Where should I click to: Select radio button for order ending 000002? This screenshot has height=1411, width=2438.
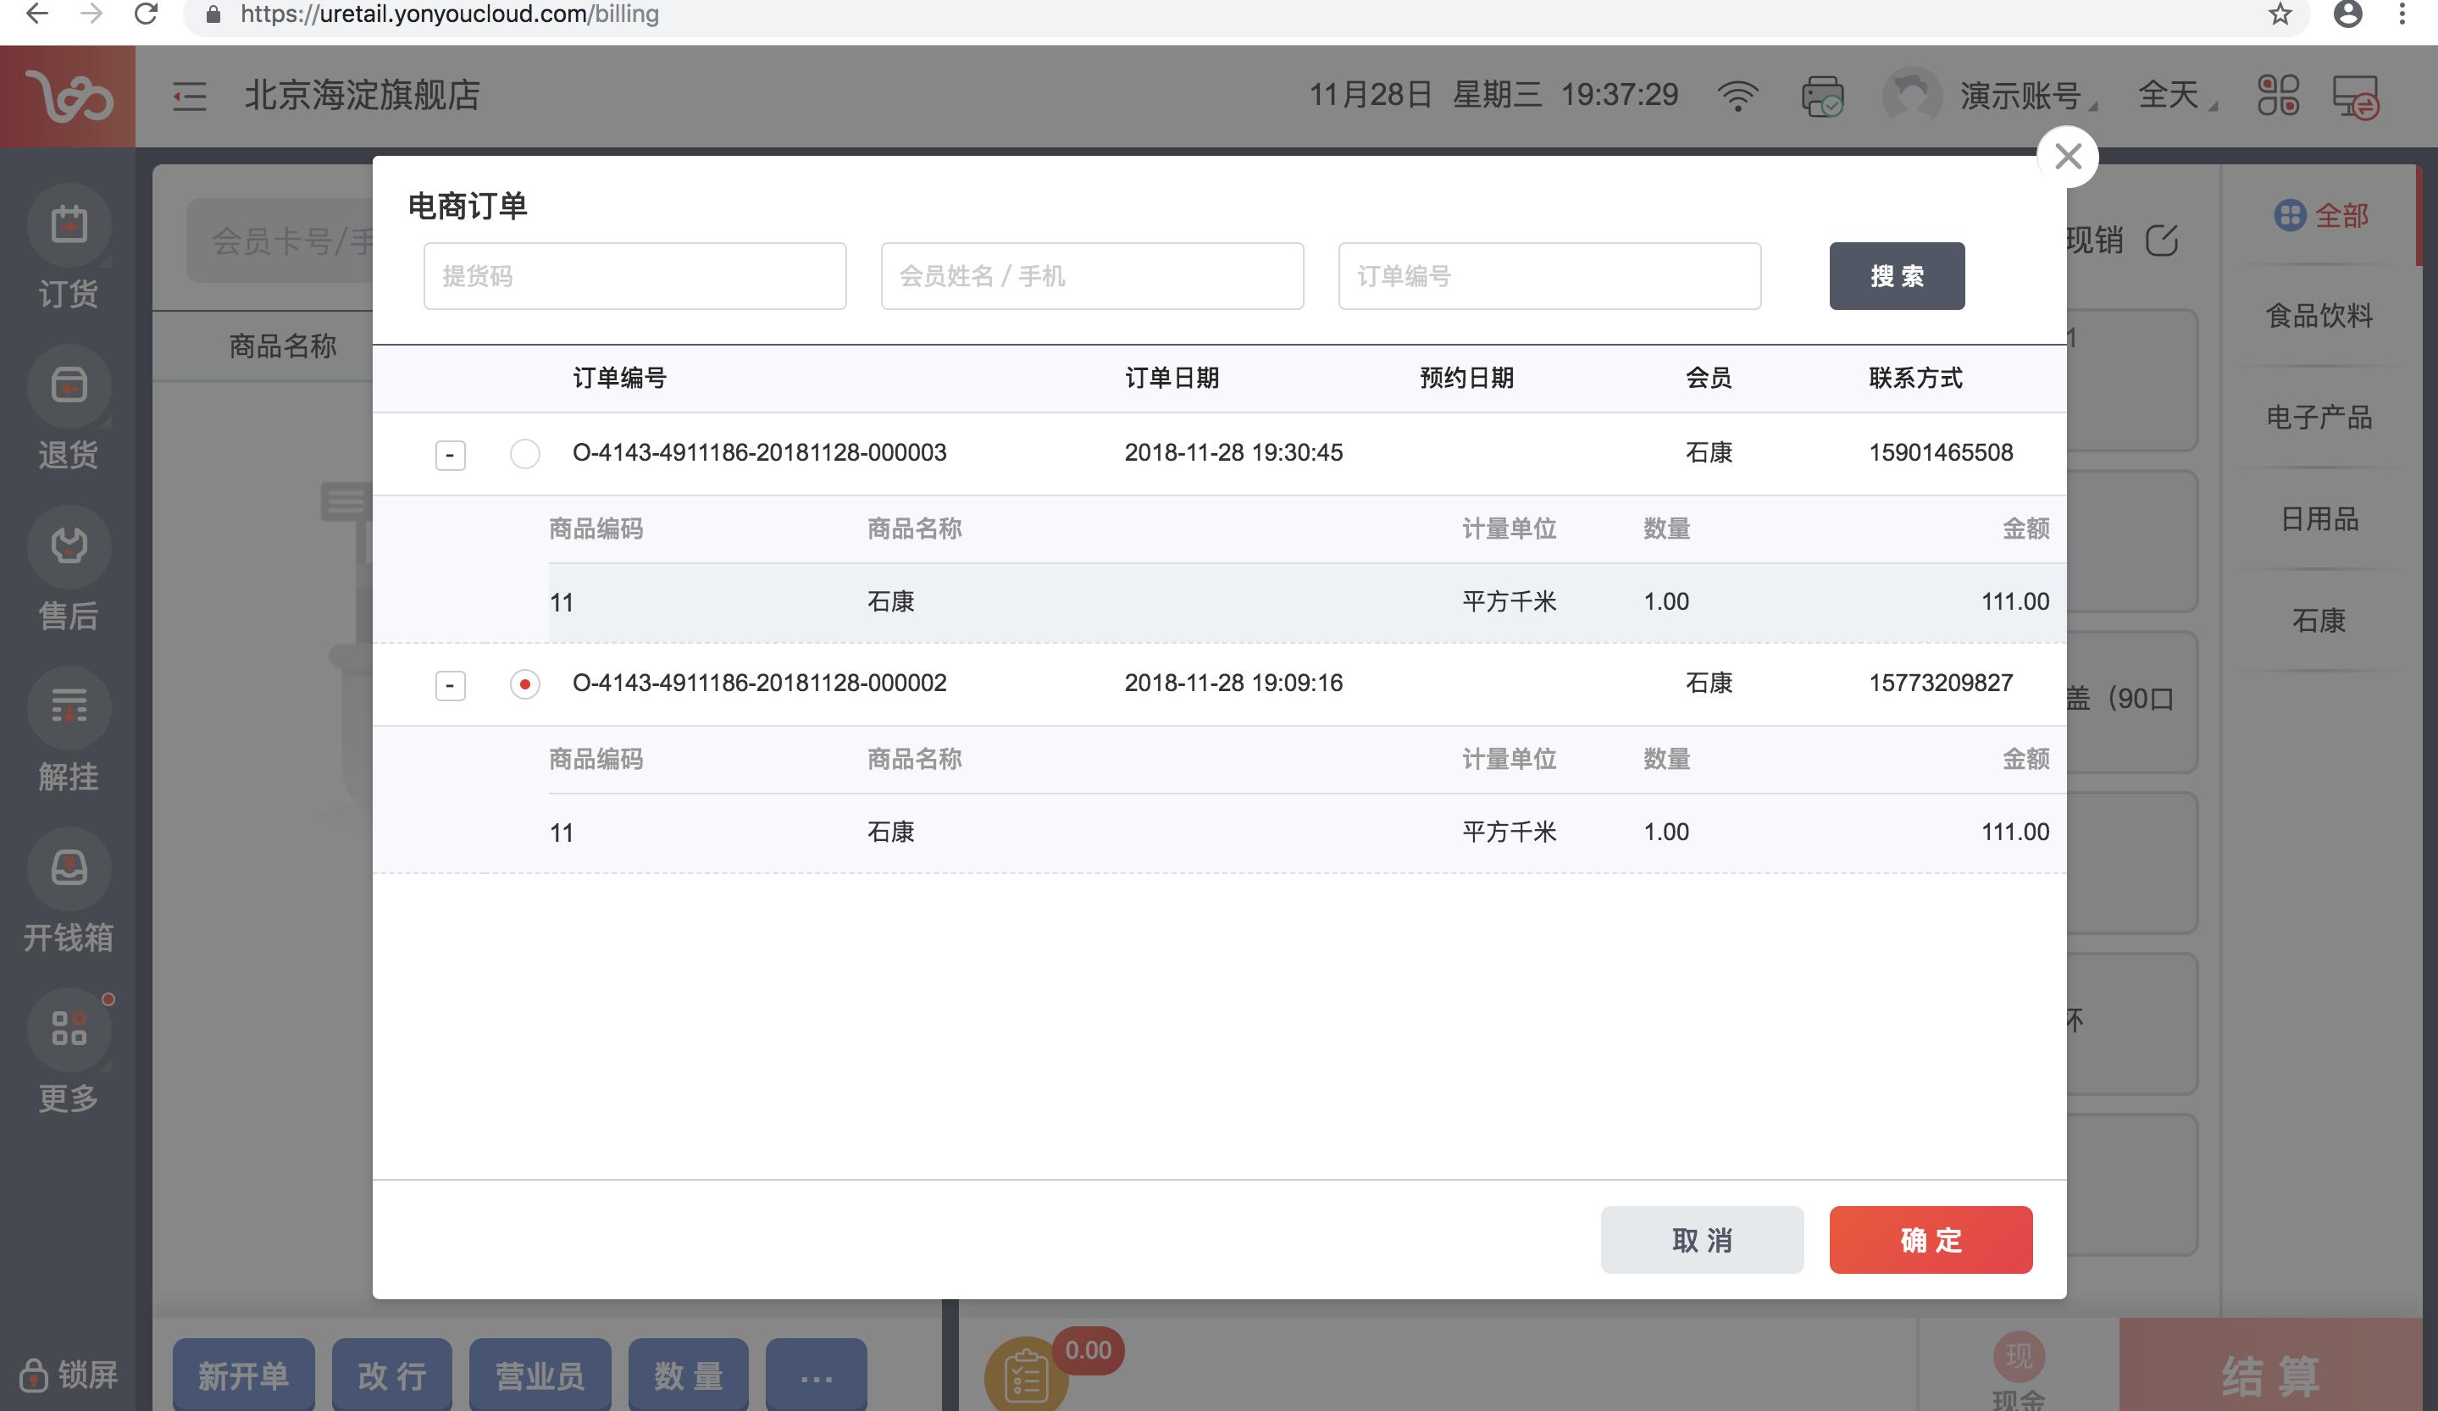click(524, 683)
